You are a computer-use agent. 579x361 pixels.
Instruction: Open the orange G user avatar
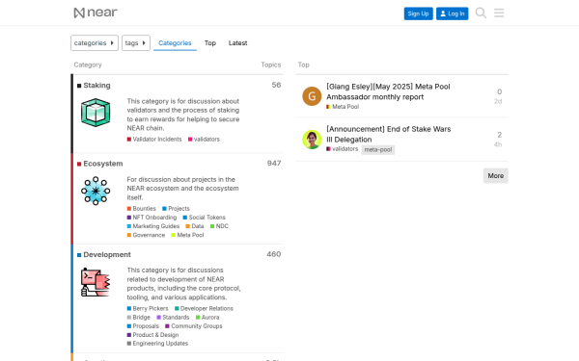[x=312, y=96]
